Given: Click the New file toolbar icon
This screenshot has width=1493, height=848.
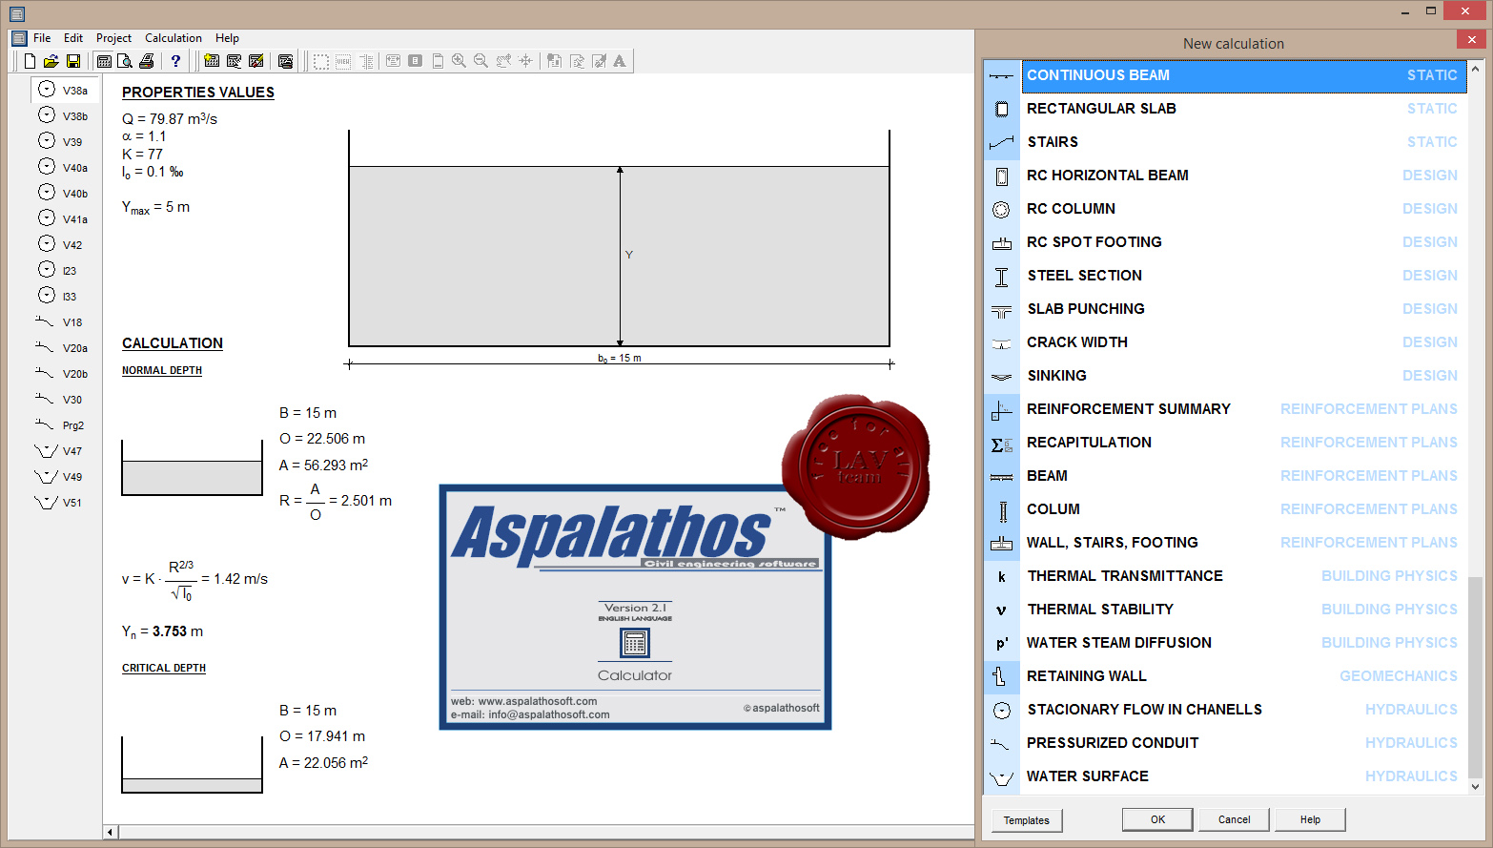Looking at the screenshot, I should pos(30,61).
